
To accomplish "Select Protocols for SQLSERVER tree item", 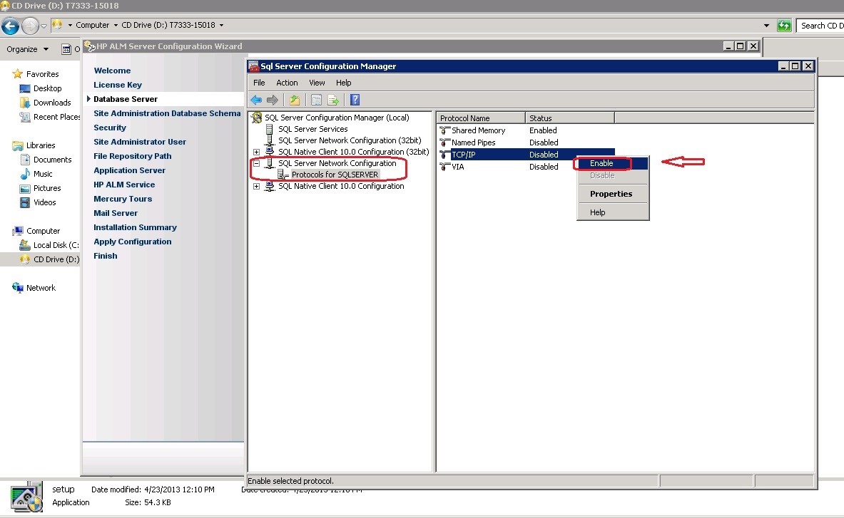I will [x=335, y=175].
